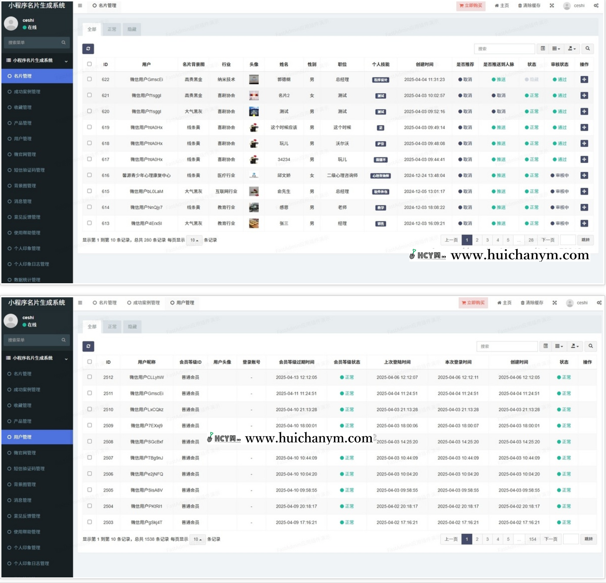Click the avatar thumbnail for card ID 613
Viewport: 606px width, 583px height.
(253, 223)
